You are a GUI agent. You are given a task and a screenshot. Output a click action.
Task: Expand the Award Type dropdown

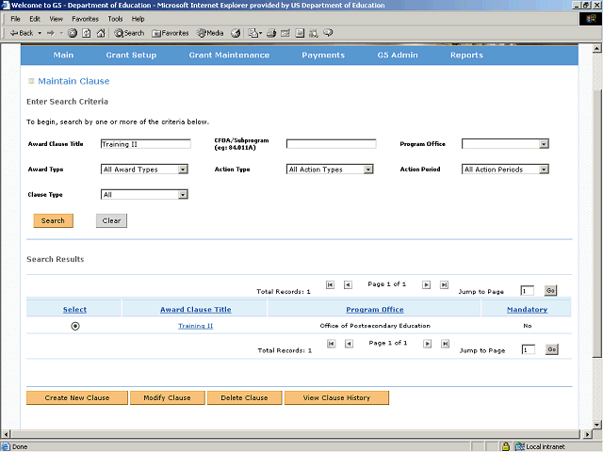(x=143, y=169)
